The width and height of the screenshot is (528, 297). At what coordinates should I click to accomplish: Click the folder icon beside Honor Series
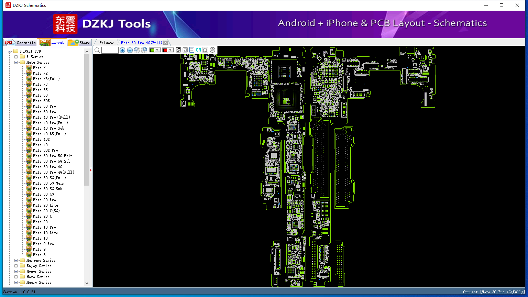pyautogui.click(x=22, y=271)
